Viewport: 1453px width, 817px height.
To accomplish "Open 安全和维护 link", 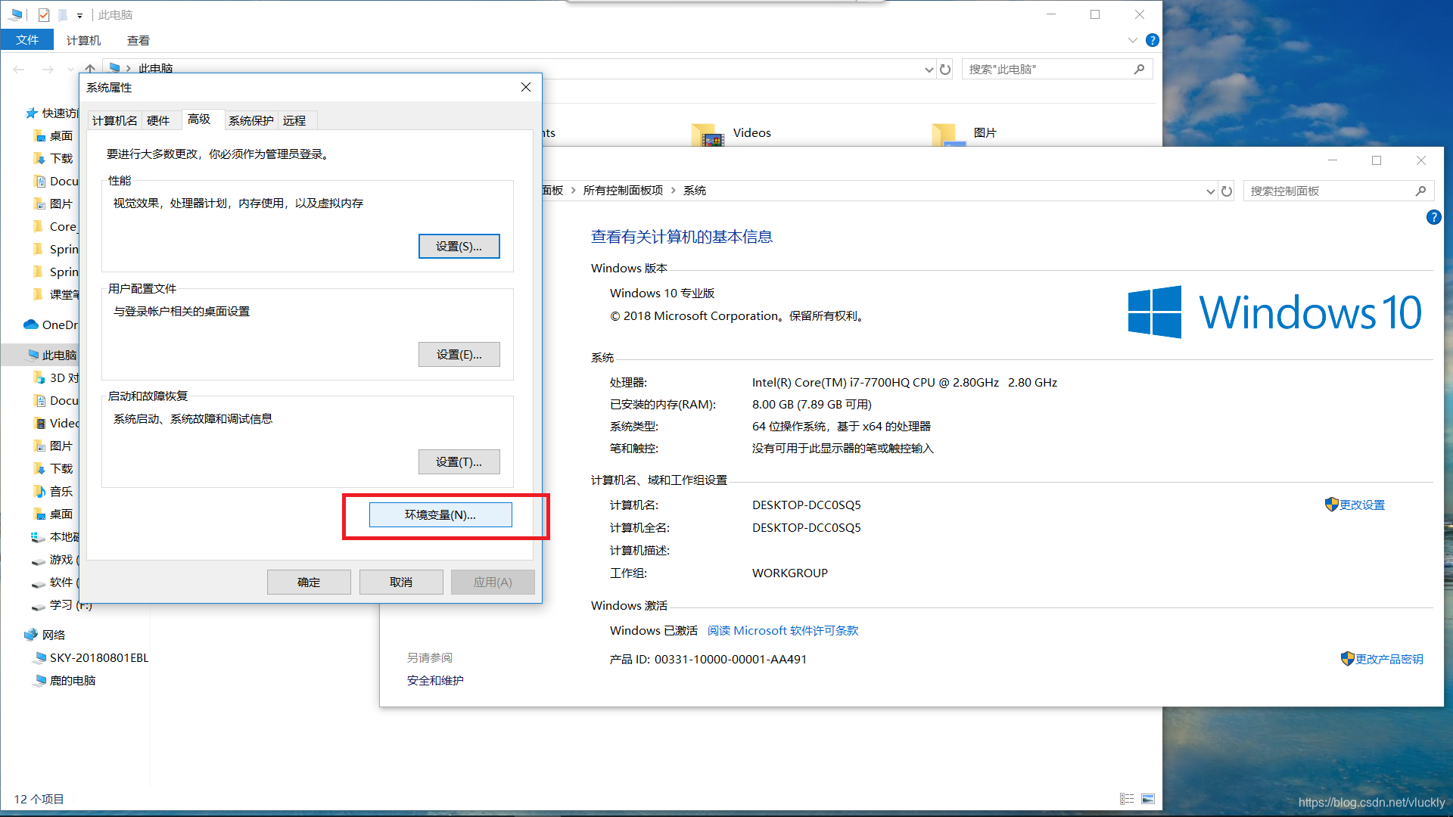I will [x=435, y=681].
